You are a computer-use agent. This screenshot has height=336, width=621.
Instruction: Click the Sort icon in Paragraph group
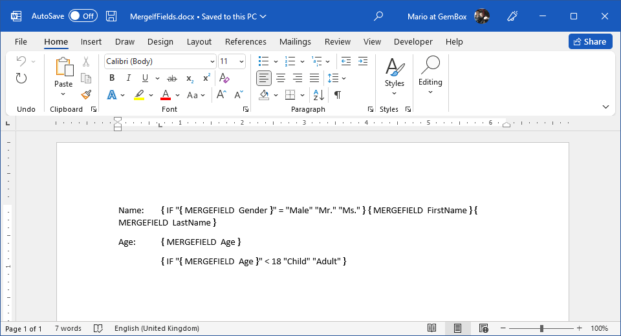click(x=318, y=95)
